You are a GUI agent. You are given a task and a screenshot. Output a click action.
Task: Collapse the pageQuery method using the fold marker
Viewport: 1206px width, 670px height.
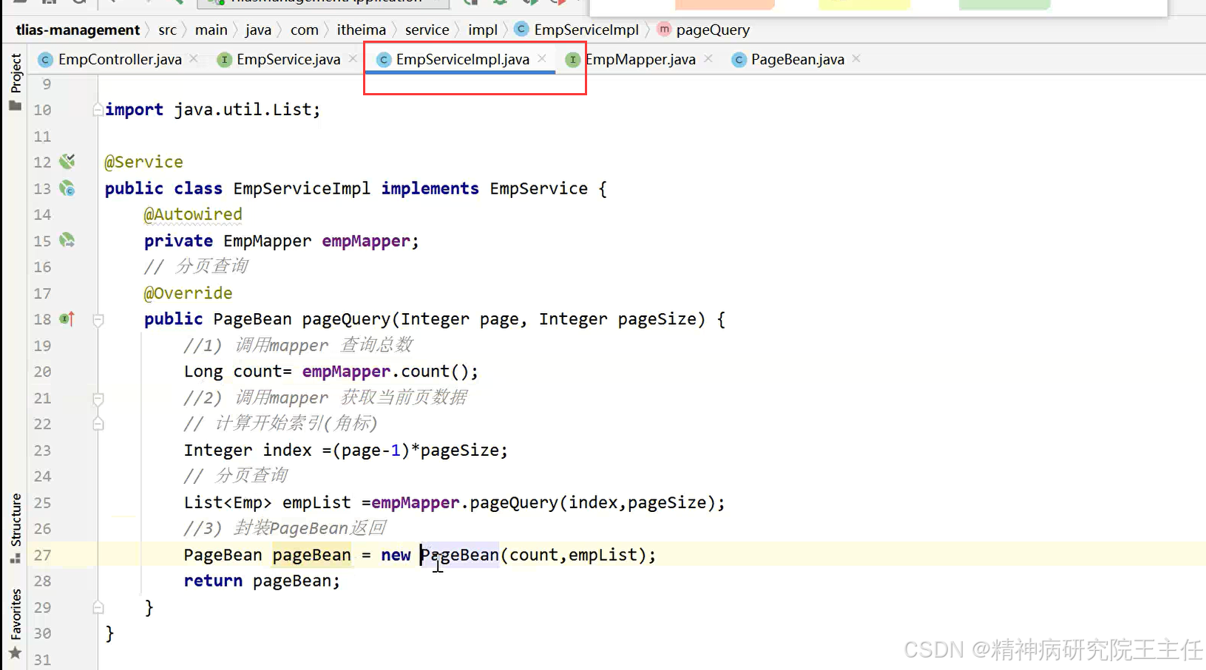[98, 319]
